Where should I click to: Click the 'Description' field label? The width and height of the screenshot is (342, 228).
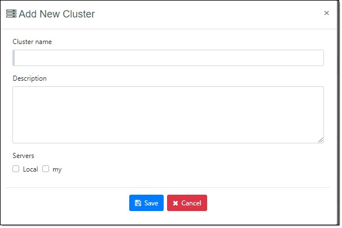coord(29,78)
